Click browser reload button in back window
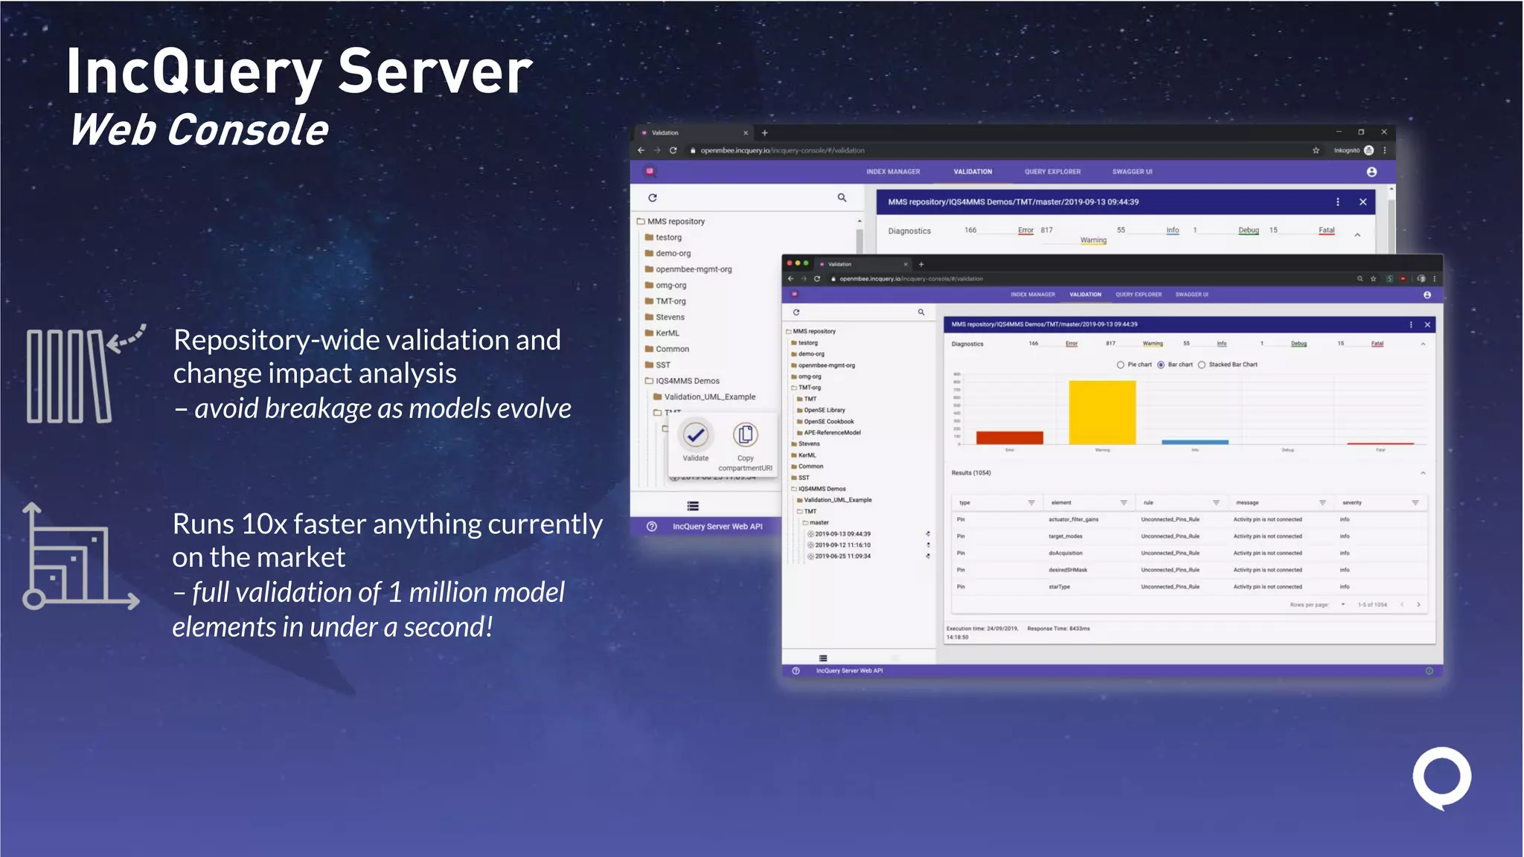This screenshot has width=1524, height=857. pyautogui.click(x=673, y=150)
